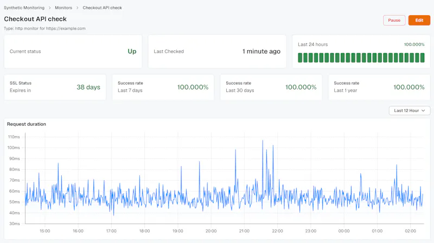Click the last green uptime bar
This screenshot has height=243, width=434.
pyautogui.click(x=423, y=57)
